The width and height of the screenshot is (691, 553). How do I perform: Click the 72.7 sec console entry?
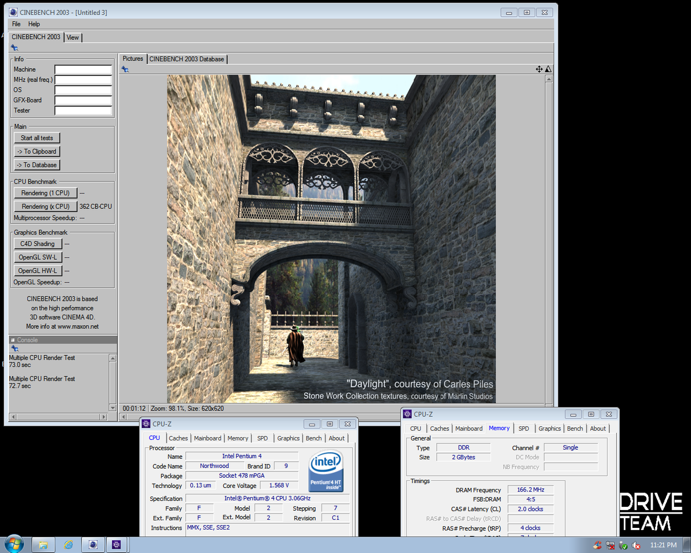click(20, 386)
